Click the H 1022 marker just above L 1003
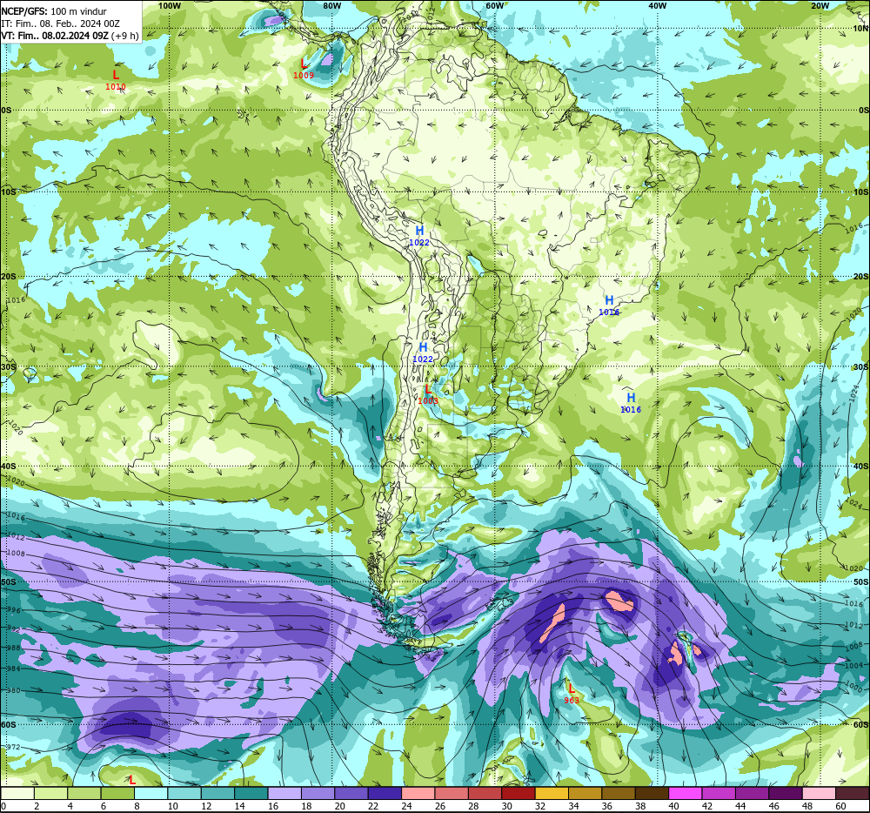Viewport: 870px width, 813px height. click(423, 352)
